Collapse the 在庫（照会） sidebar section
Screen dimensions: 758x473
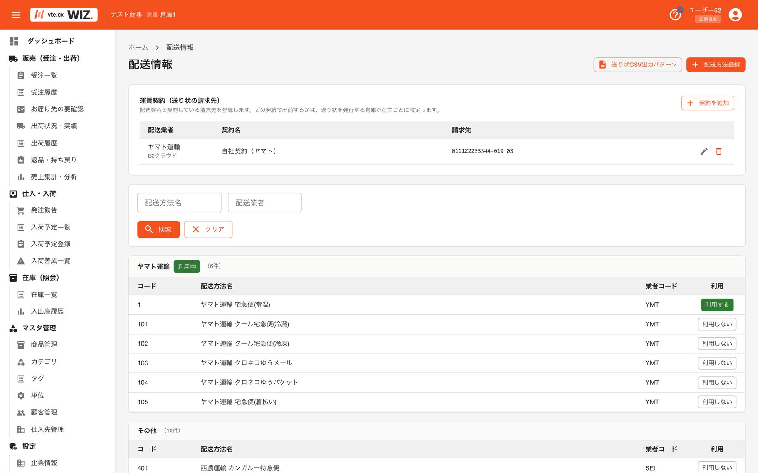[x=41, y=278]
